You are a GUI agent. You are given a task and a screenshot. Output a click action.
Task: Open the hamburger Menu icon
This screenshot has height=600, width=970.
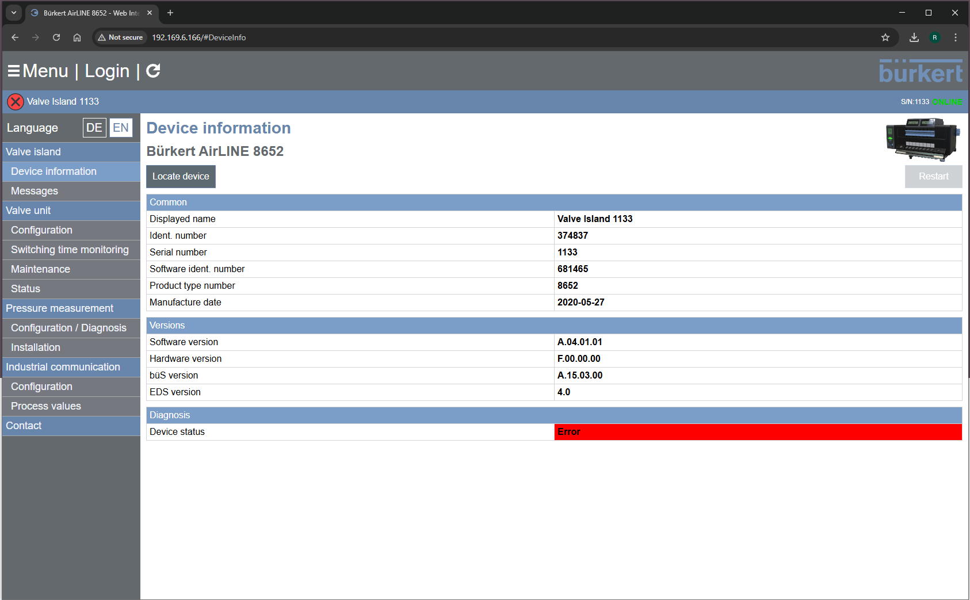point(14,71)
